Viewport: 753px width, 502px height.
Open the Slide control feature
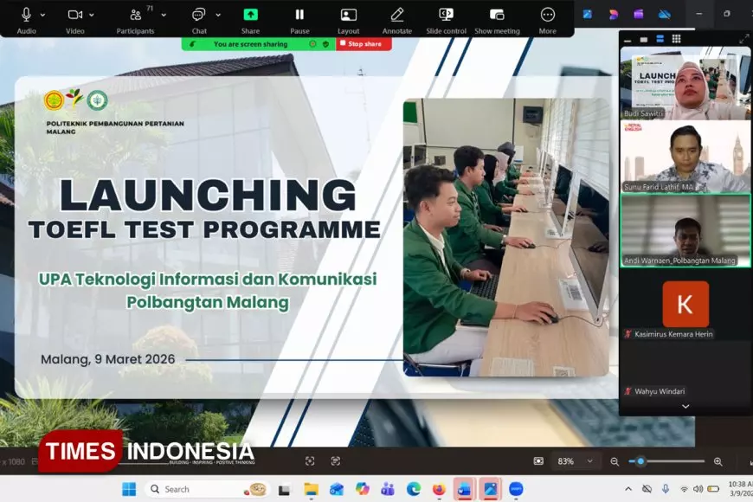tap(445, 15)
